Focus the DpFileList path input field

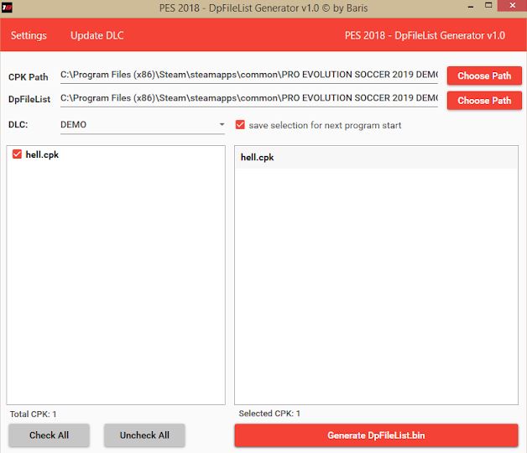(x=249, y=98)
